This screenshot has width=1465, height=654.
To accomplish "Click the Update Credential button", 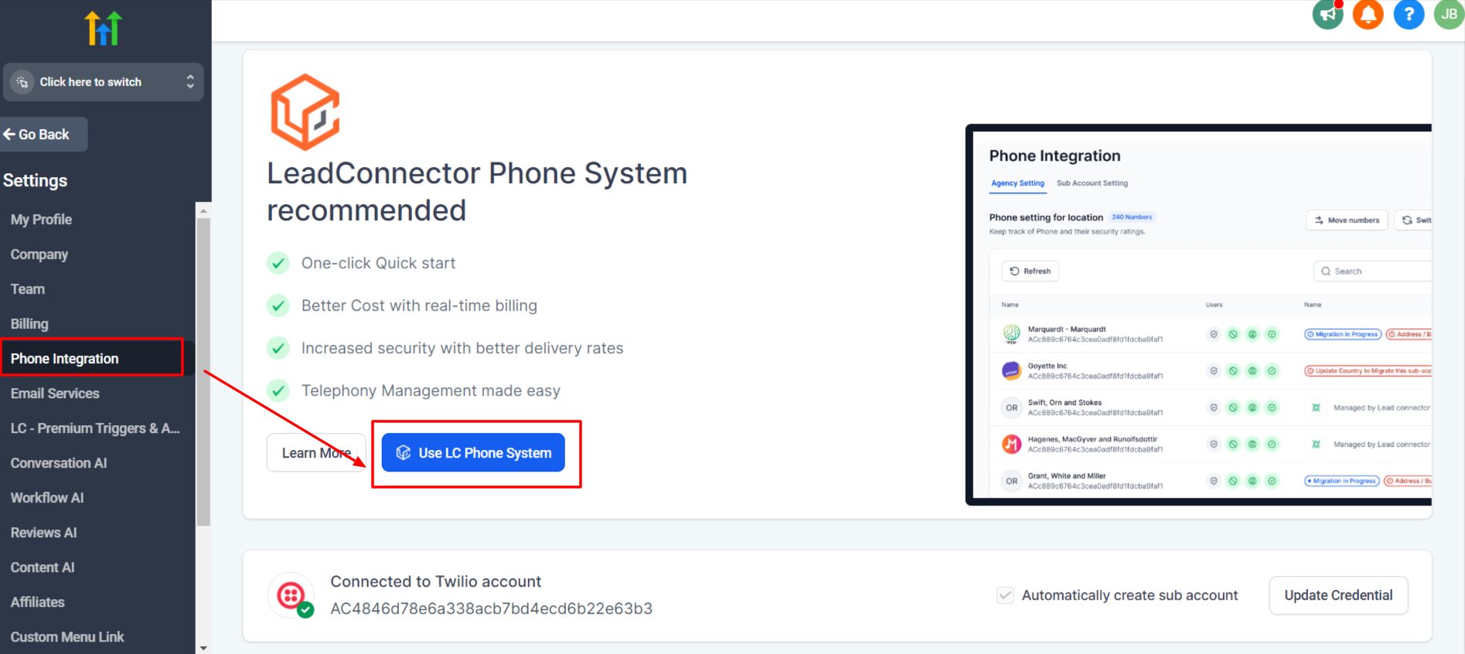I will [1338, 595].
